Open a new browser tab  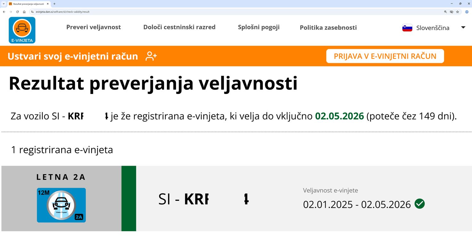coord(54,4)
